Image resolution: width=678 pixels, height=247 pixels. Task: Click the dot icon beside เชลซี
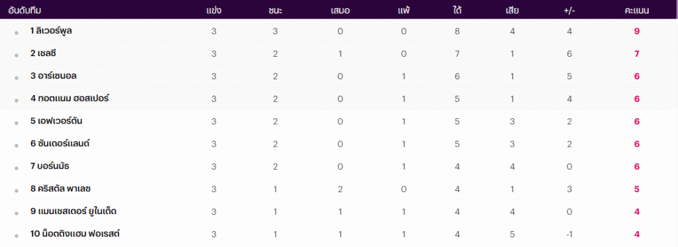coord(17,55)
